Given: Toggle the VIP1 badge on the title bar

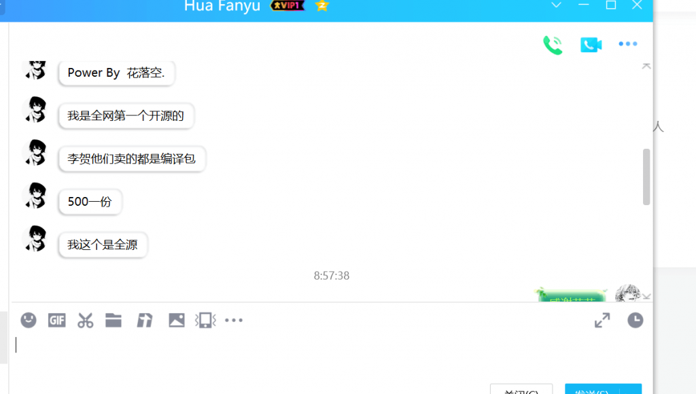Looking at the screenshot, I should coord(287,5).
